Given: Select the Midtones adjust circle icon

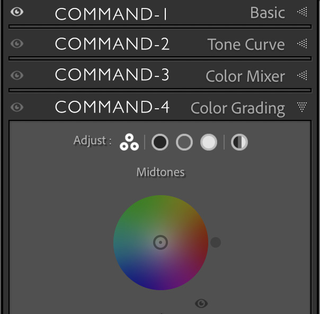Looking at the screenshot, I should point(184,142).
